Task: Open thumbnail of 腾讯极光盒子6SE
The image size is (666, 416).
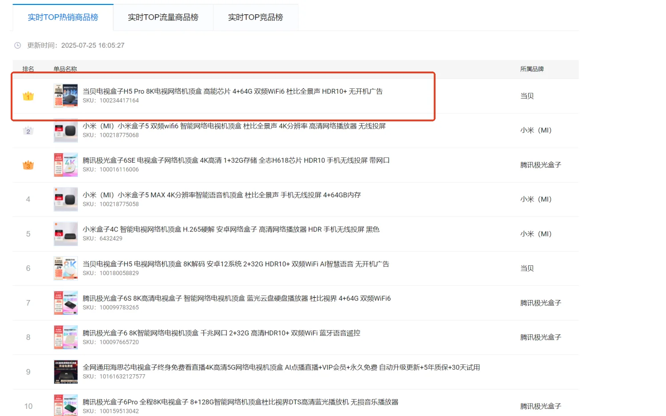Action: (66, 165)
